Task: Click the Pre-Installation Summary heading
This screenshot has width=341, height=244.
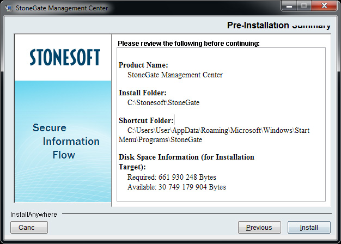Action: [278, 26]
